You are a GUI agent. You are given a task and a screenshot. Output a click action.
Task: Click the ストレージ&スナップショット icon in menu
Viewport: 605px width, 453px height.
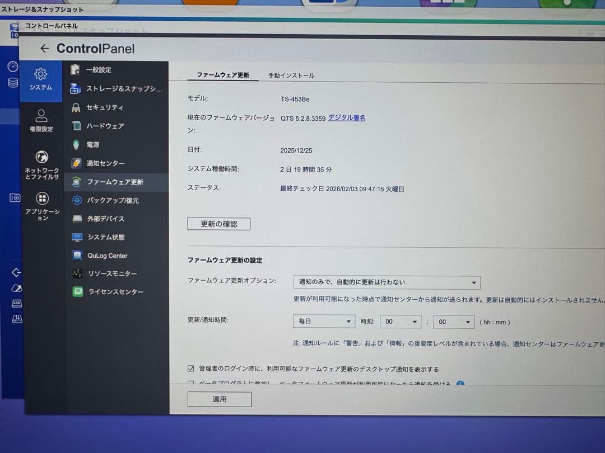pyautogui.click(x=75, y=88)
